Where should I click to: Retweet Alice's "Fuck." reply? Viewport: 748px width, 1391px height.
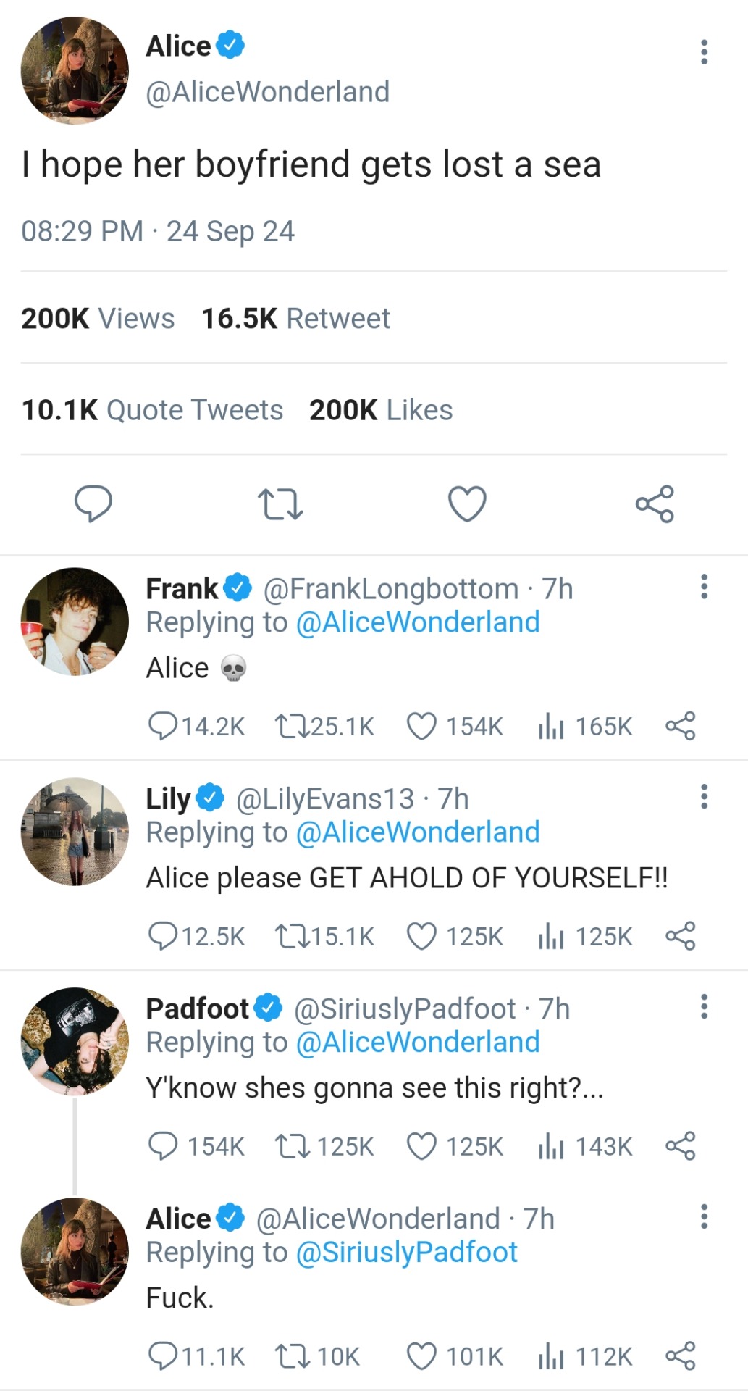click(x=292, y=1356)
